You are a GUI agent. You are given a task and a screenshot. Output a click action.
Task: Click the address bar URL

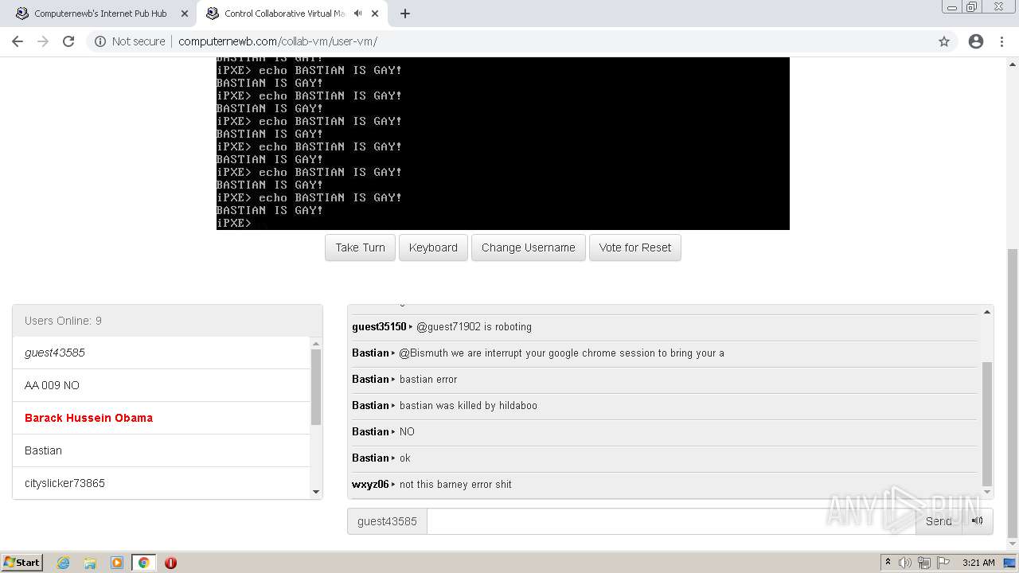pyautogui.click(x=278, y=41)
